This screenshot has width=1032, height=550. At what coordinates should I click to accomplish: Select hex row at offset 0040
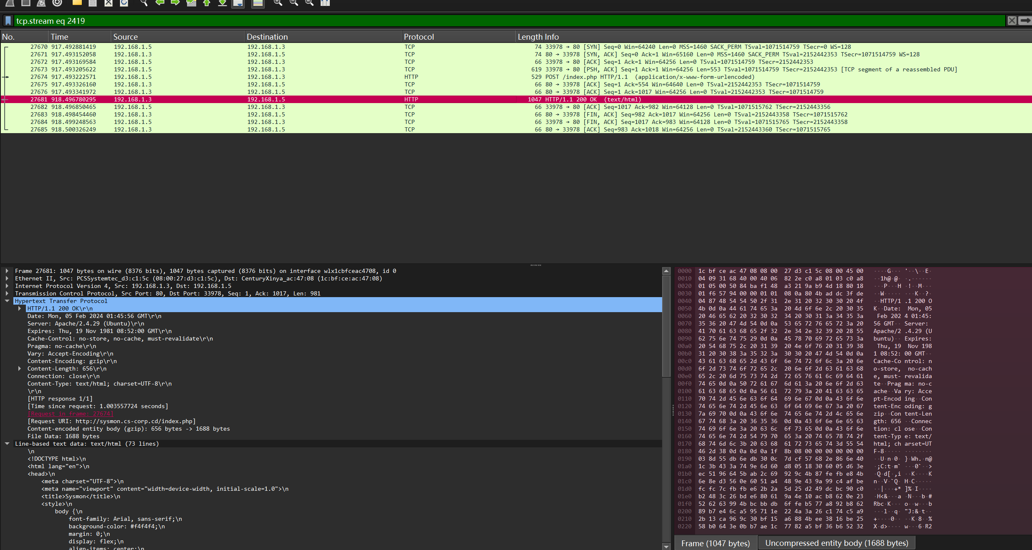click(806, 301)
